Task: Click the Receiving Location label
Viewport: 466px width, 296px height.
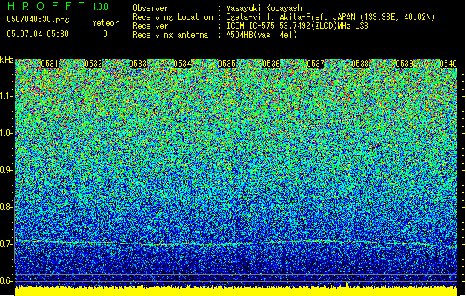Action: click(173, 17)
